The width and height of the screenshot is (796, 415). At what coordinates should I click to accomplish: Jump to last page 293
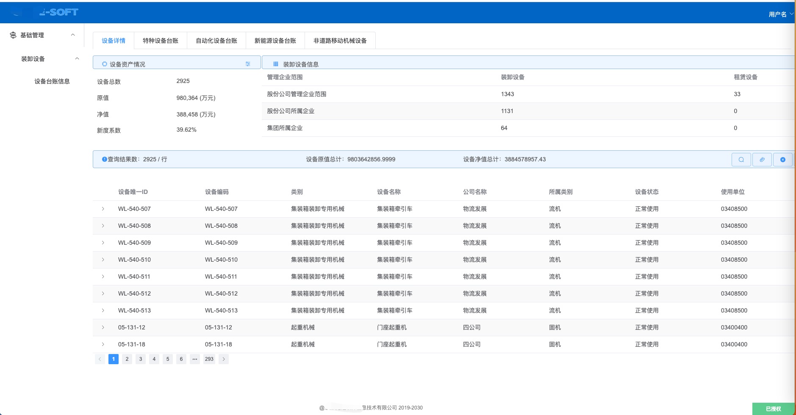pyautogui.click(x=209, y=359)
